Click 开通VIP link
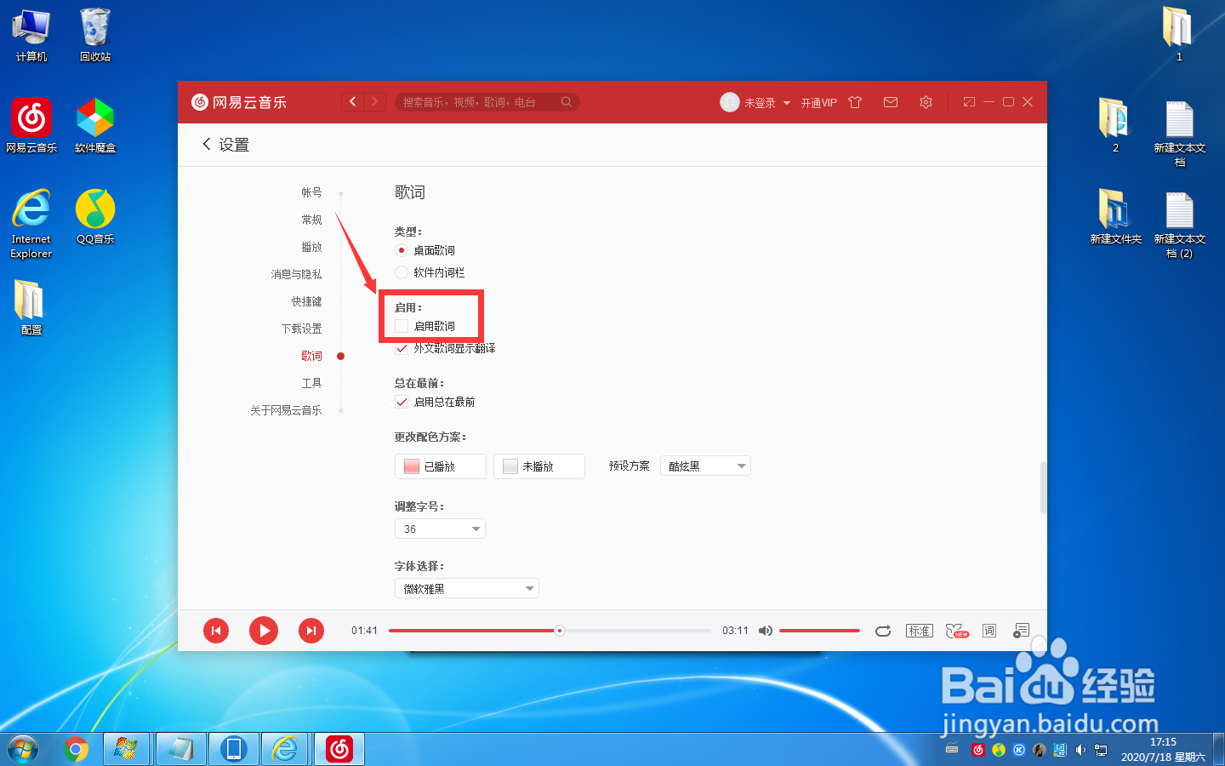 [x=818, y=103]
